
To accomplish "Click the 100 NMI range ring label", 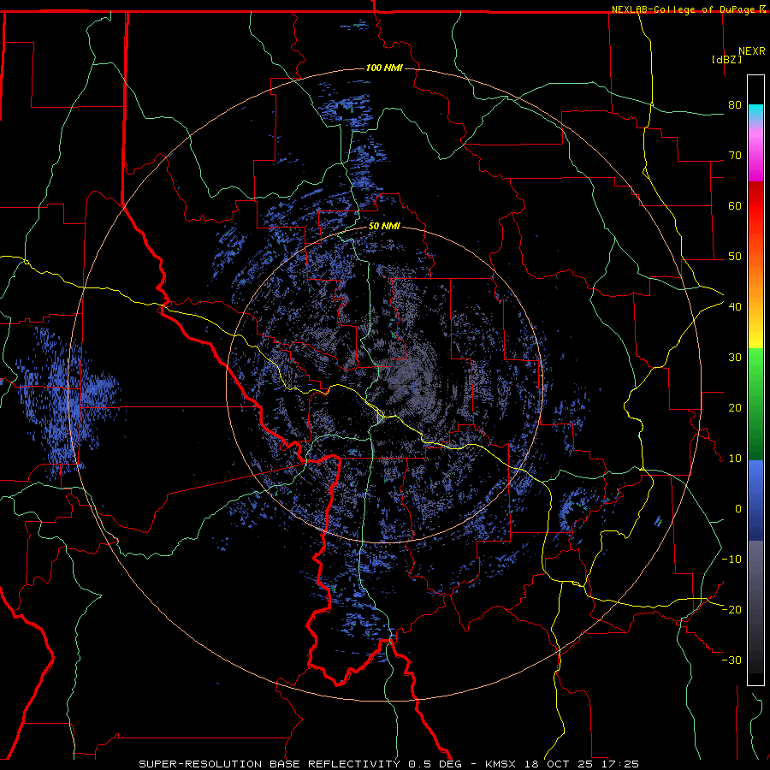I will [384, 68].
